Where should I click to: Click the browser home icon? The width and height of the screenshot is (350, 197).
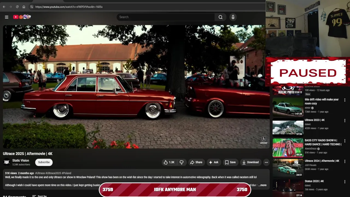pos(24,7)
